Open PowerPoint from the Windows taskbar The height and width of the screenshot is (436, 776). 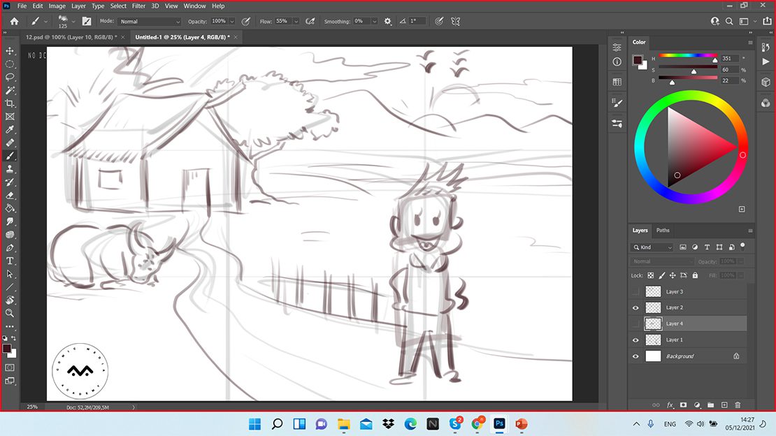(521, 423)
